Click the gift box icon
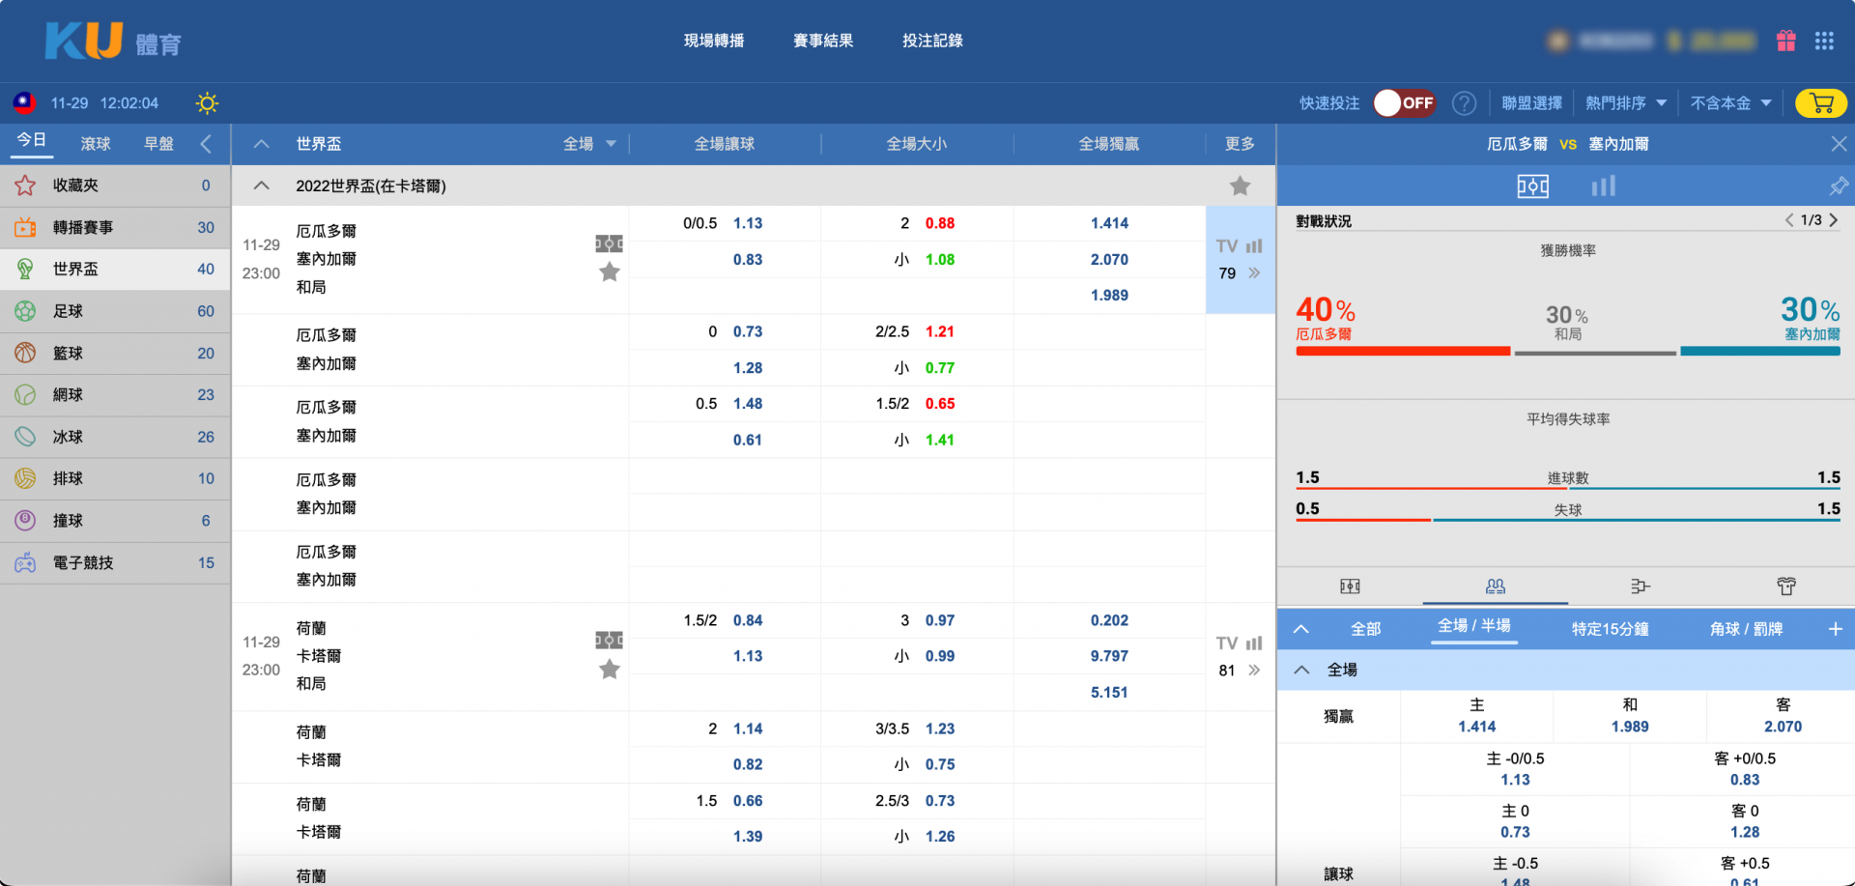 pos(1785,41)
